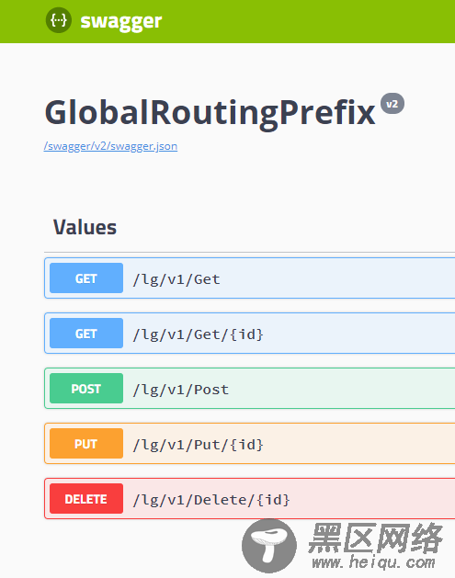Collapse the Values section header

pos(250,227)
